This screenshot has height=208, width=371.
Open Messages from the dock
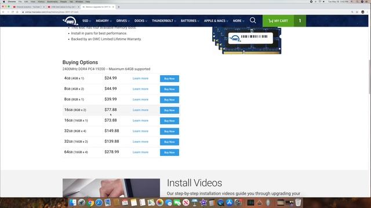[169, 203]
